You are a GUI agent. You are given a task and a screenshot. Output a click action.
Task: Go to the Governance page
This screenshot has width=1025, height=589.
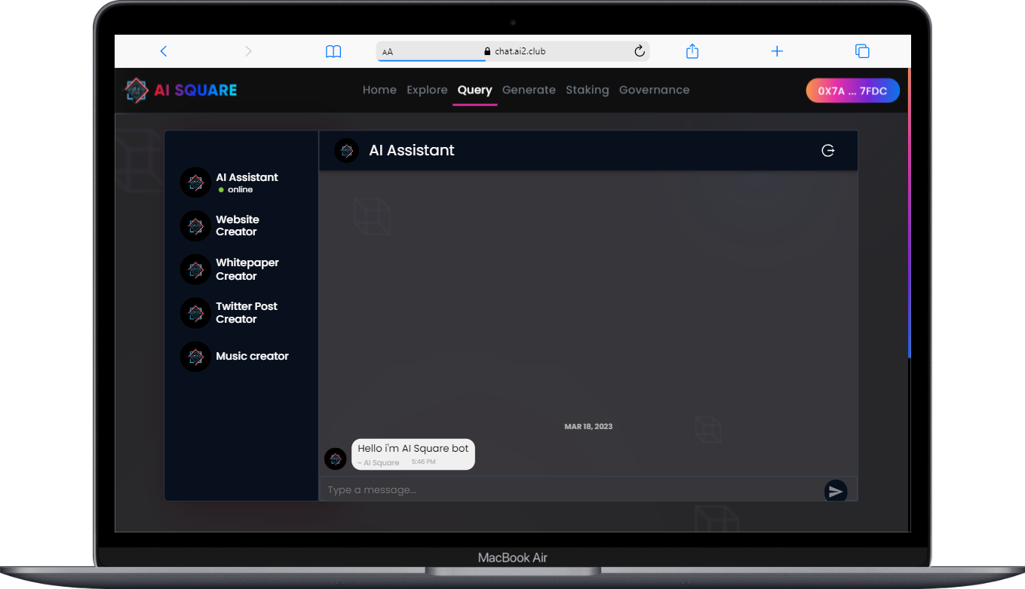[x=654, y=90]
